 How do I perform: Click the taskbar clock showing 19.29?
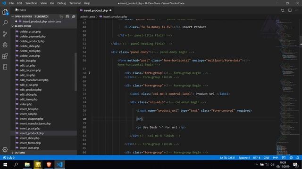(283, 165)
